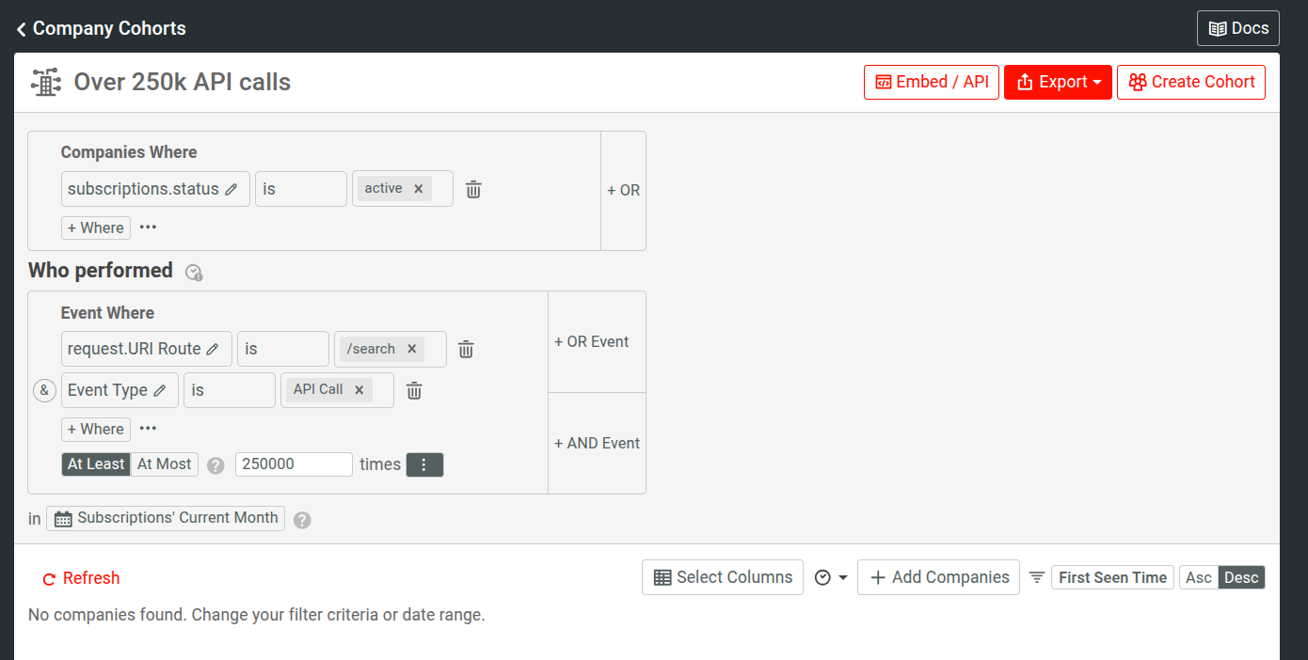
Task: Open the clock dropdown next to Select Columns
Action: [832, 576]
